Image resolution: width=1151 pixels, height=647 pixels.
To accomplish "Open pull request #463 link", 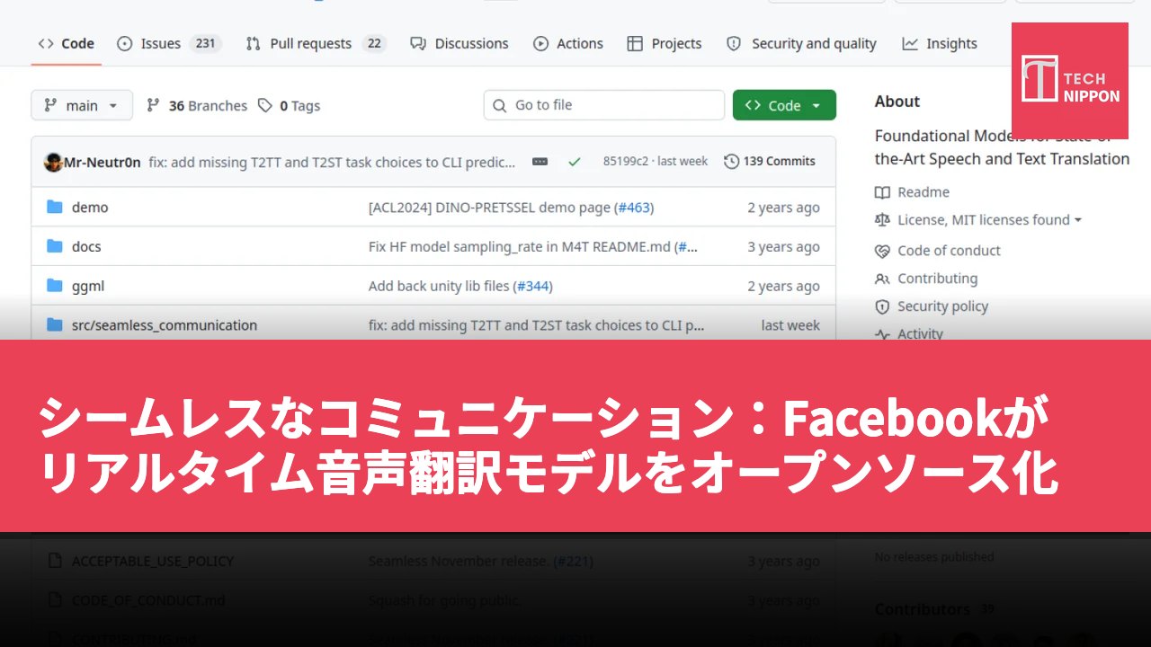I will pyautogui.click(x=634, y=208).
